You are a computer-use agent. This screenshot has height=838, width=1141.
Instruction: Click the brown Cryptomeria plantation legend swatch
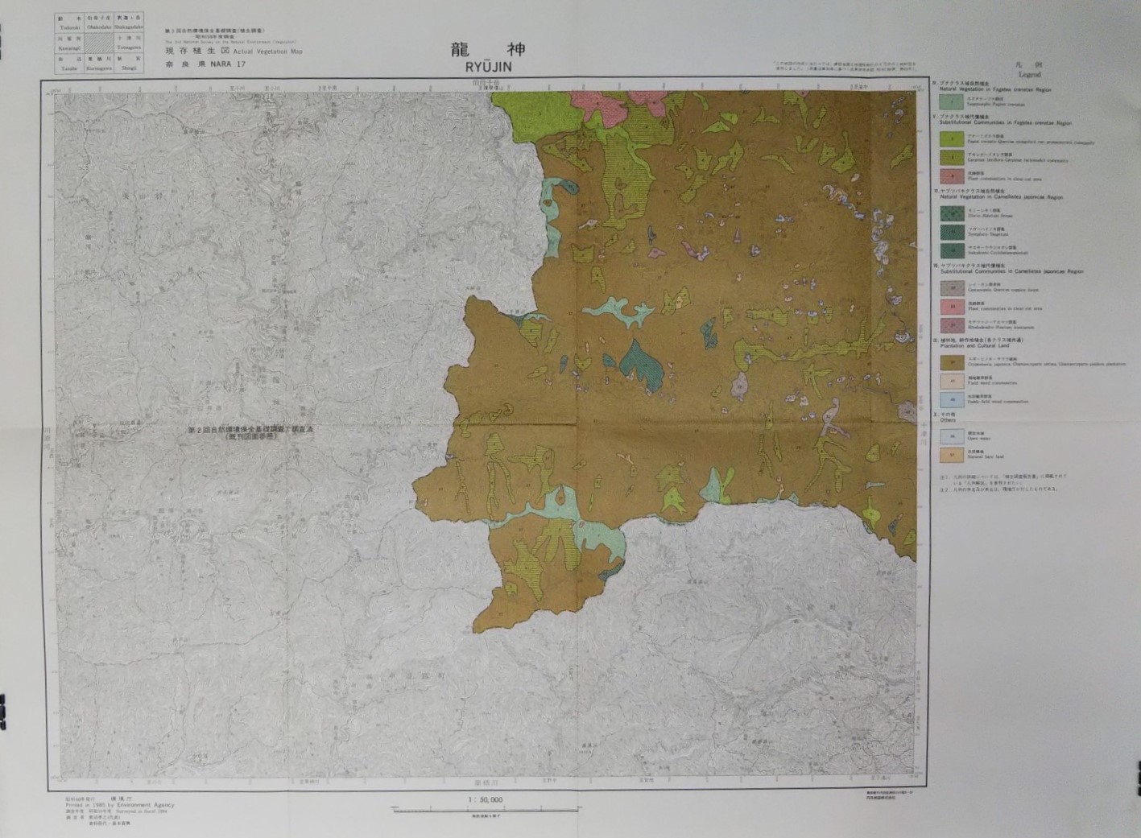coord(951,361)
